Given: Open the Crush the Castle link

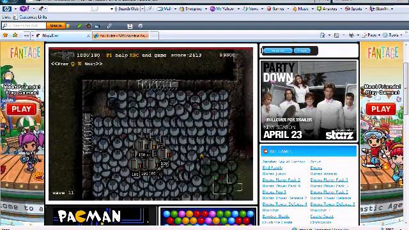Looking at the screenshot, I should coord(277,222).
